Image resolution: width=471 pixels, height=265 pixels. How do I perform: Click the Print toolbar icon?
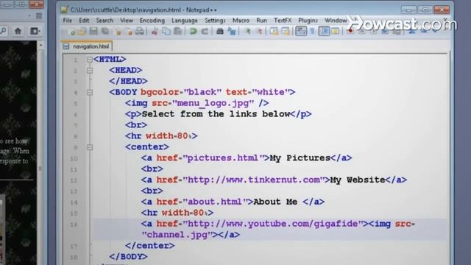click(139, 31)
